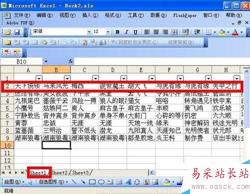Select column D header
Screen dimensions: 250x194
113,70
